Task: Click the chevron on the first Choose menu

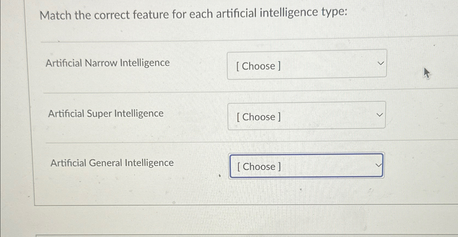Action: point(381,63)
